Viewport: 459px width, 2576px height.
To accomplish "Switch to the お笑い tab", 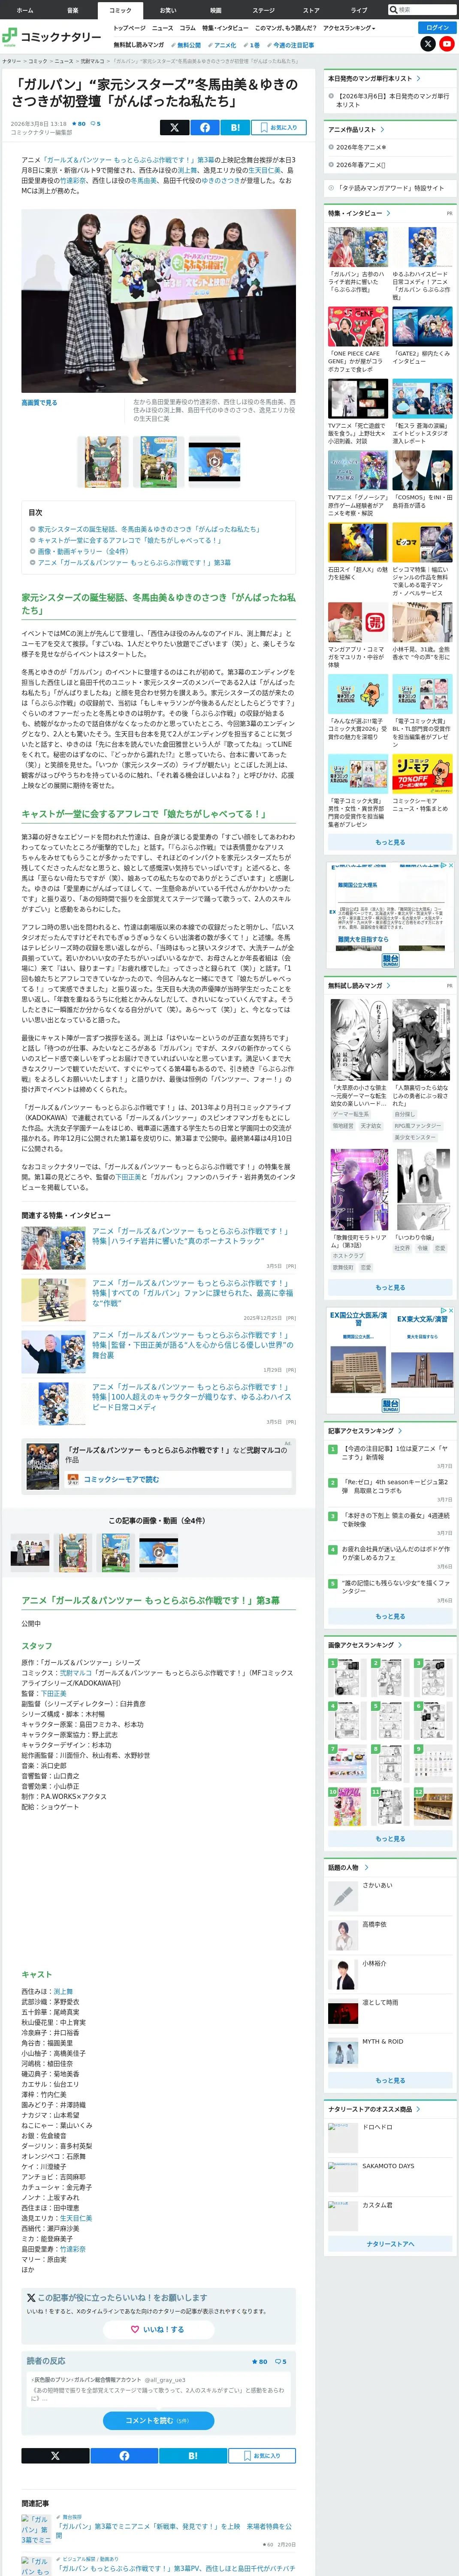I will point(168,10).
